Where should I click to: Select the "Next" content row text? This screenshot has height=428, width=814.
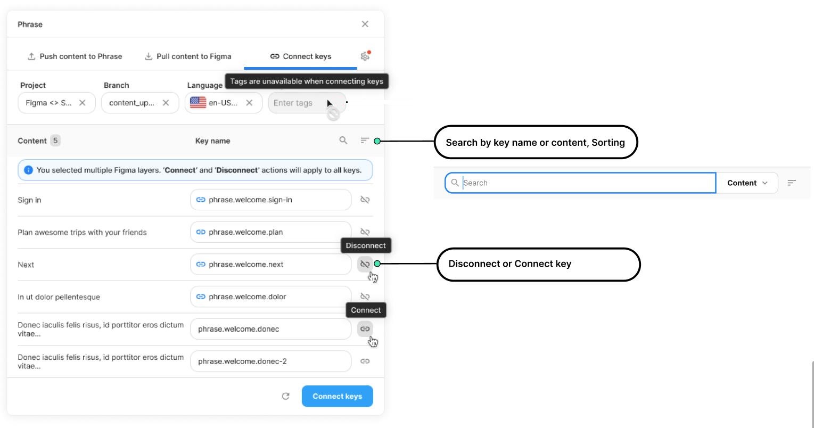pos(26,265)
